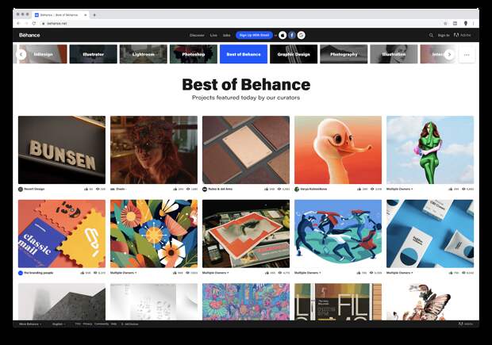Sign up with the Google icon

[302, 35]
